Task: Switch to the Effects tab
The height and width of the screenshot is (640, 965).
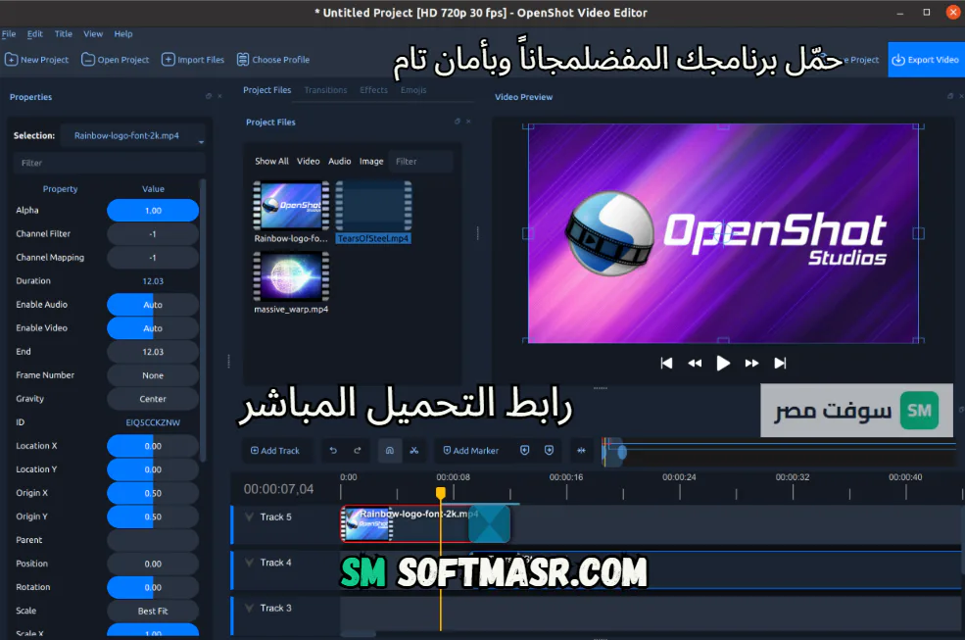Action: (x=373, y=90)
